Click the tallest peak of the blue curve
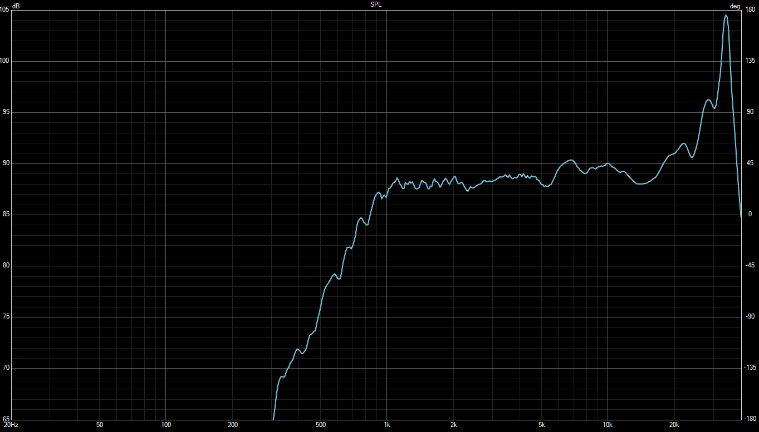The image size is (759, 432). (x=726, y=16)
